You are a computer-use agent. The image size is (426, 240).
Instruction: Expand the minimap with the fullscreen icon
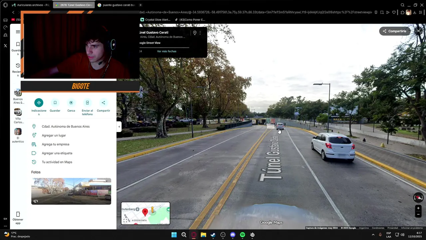pyautogui.click(x=125, y=221)
